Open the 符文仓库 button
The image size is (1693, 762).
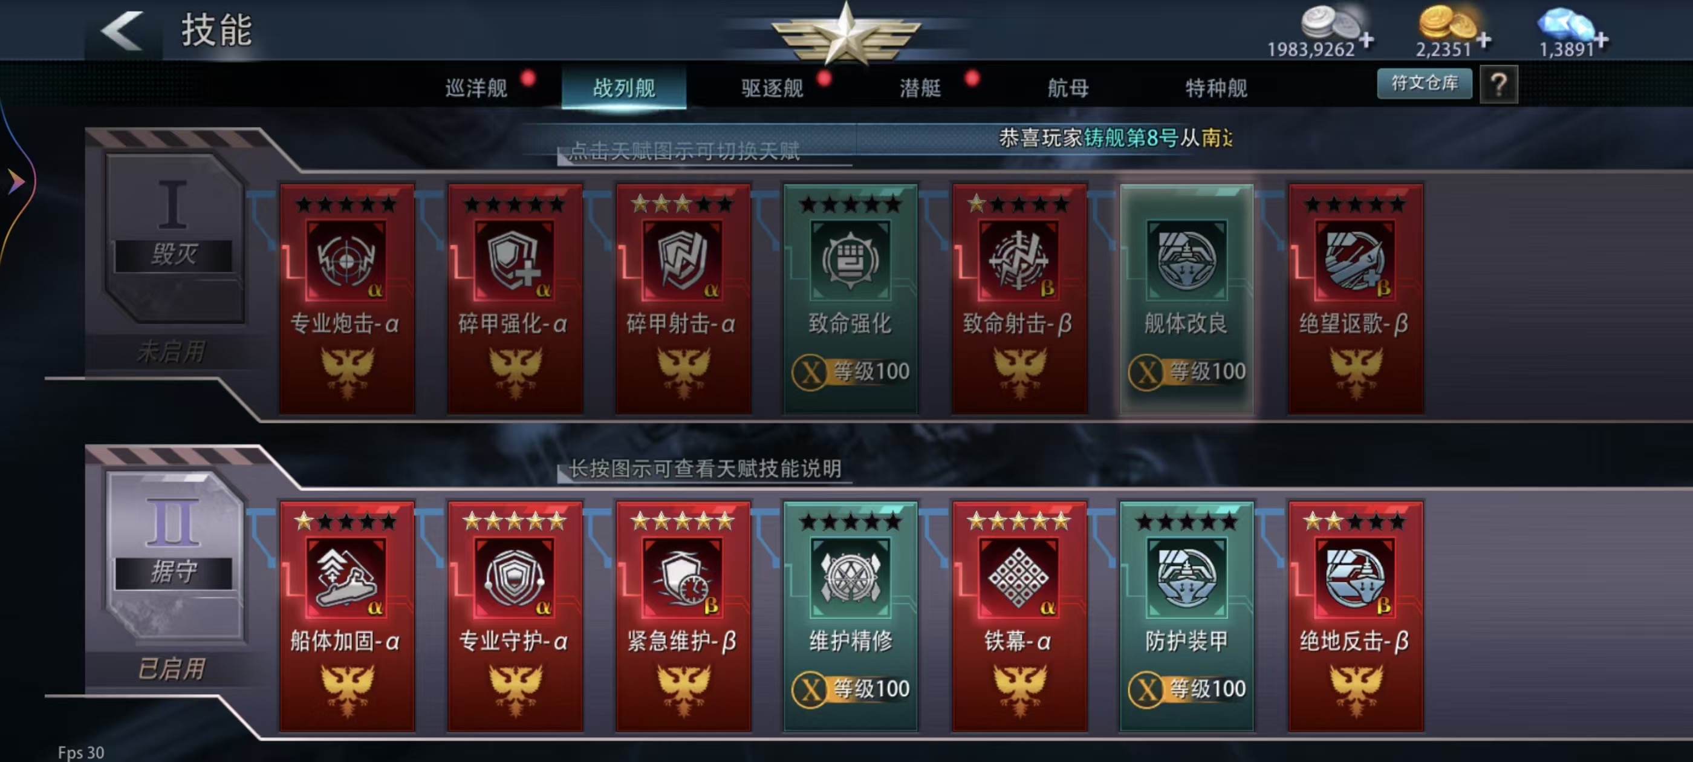click(x=1424, y=83)
